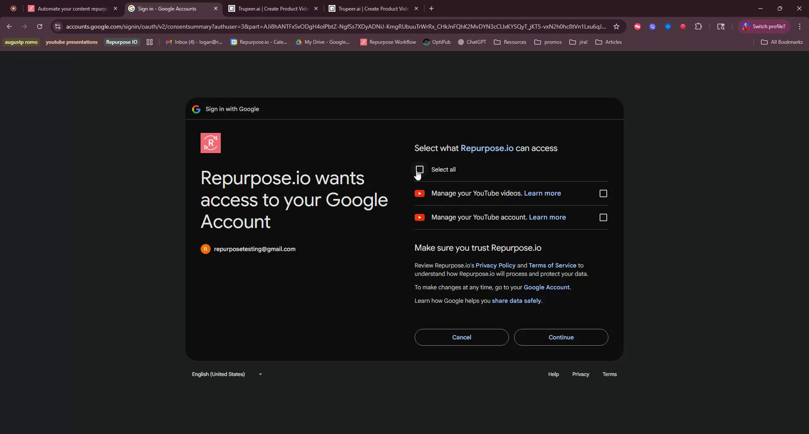Screen dimensions: 809x434
Task: Enable Manage your YouTube videos permission
Action: pyautogui.click(x=603, y=193)
